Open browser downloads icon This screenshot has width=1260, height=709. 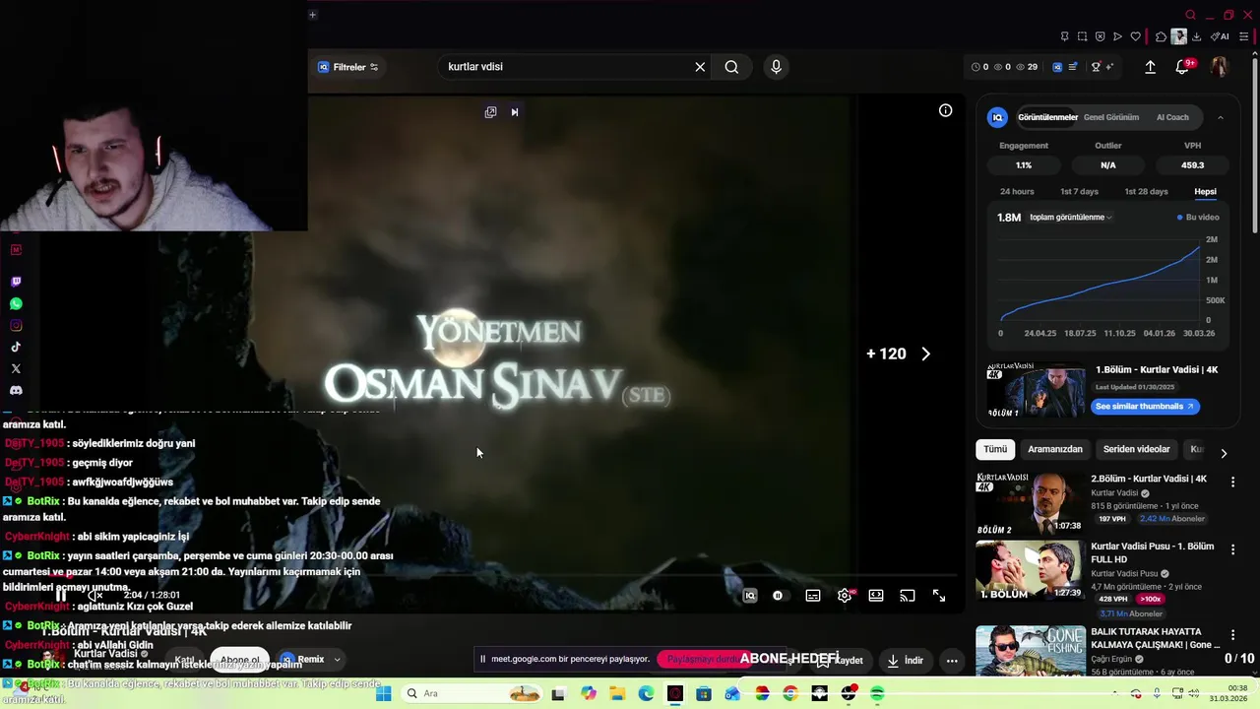[1196, 36]
